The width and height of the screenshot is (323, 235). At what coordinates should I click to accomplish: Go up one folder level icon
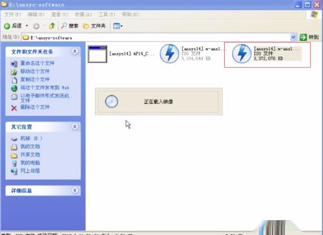(x=52, y=26)
